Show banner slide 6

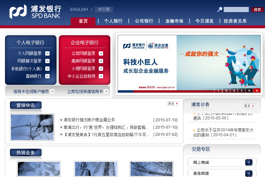[x=257, y=90]
